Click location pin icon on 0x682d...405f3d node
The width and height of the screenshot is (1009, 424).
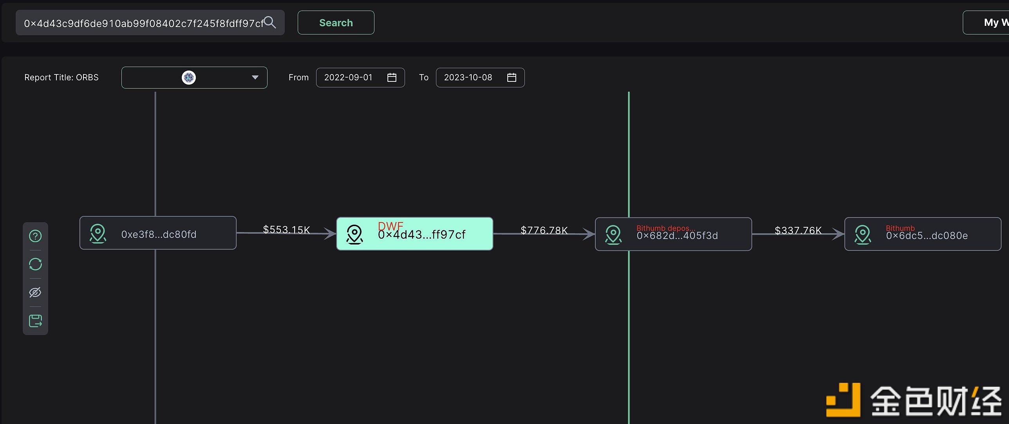click(613, 235)
